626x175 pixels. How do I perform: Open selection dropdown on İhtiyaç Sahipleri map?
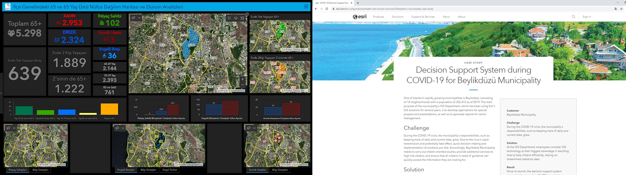[x=14, y=128]
